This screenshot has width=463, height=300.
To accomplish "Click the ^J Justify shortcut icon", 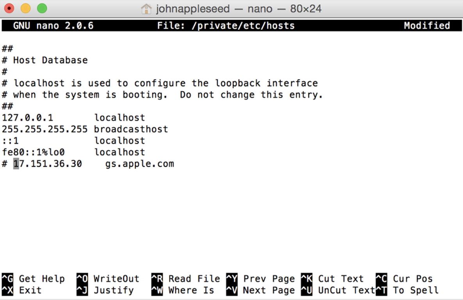I will (x=82, y=290).
